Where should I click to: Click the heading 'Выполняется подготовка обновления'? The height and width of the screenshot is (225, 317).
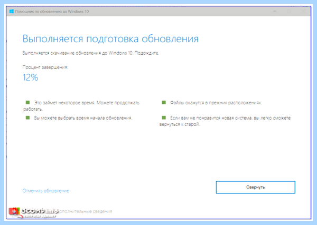(110, 38)
